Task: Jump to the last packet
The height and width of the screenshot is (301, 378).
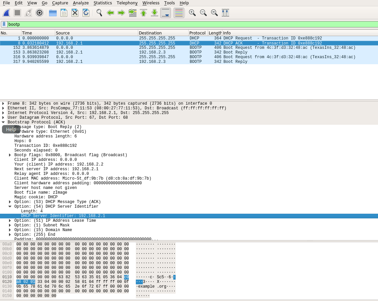Action: point(155,13)
